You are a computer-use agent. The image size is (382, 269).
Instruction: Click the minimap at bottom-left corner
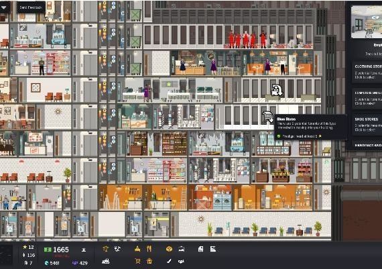click(6, 255)
